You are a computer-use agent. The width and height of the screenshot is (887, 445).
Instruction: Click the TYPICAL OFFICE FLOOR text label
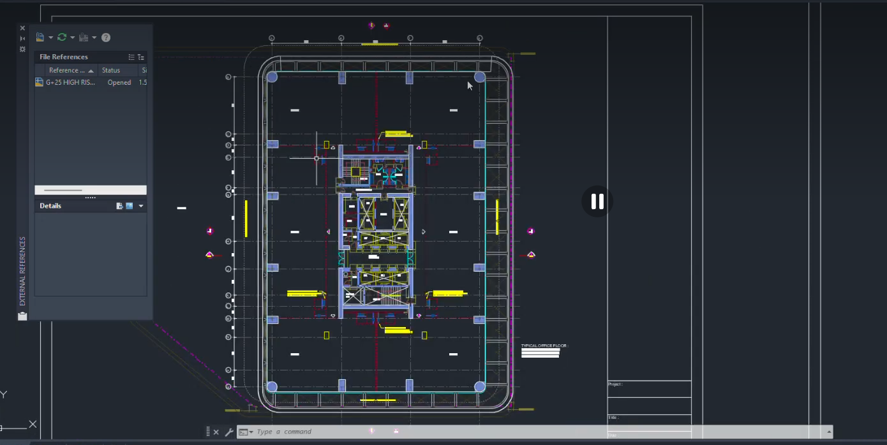click(544, 346)
